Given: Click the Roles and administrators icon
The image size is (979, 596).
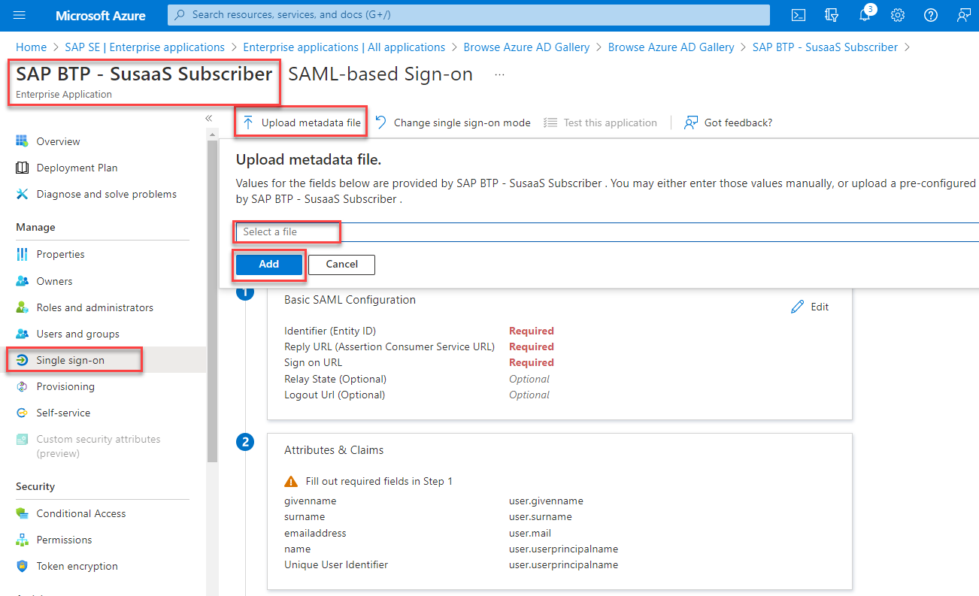Looking at the screenshot, I should coord(22,307).
